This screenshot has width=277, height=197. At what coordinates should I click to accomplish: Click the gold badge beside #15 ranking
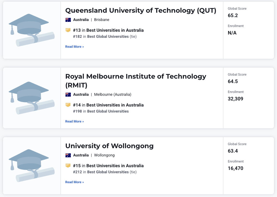pyautogui.click(x=68, y=166)
